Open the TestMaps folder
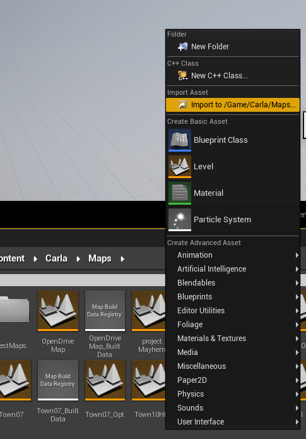Screen dimensions: 306x439 tap(15, 310)
